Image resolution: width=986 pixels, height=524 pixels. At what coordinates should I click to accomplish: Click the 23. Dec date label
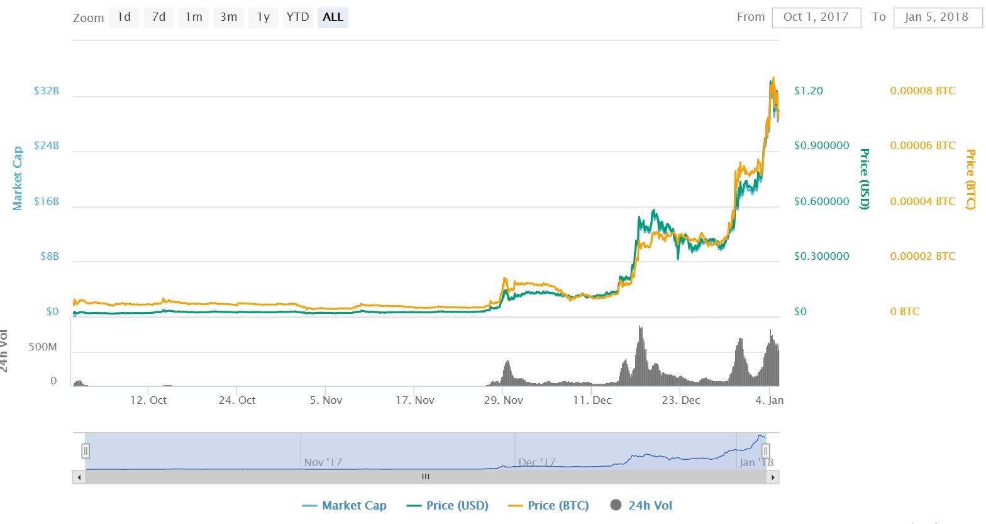click(x=681, y=400)
